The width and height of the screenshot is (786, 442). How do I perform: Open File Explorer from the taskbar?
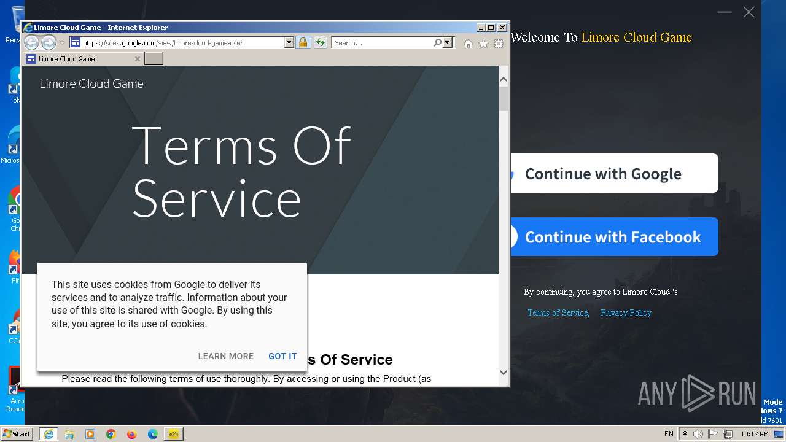69,434
